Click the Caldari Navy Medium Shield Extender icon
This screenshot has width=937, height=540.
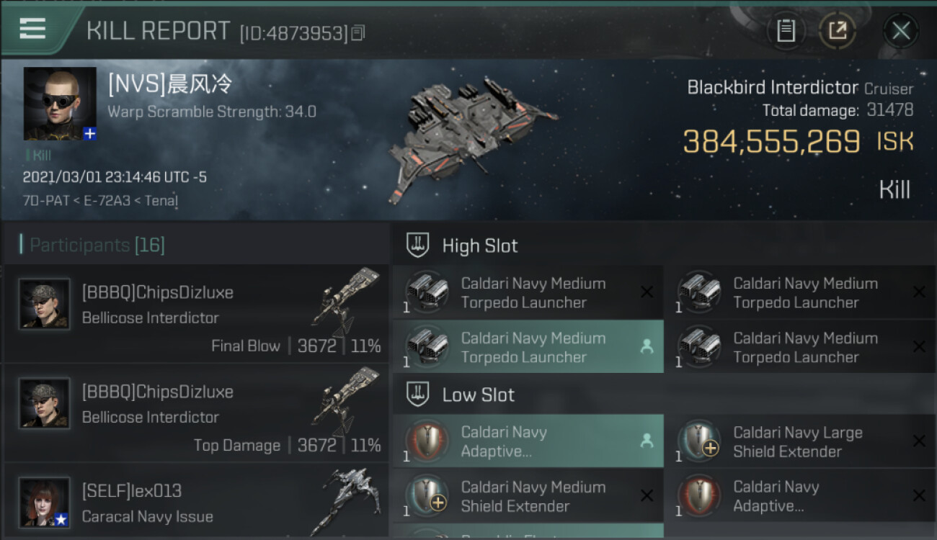pos(427,496)
